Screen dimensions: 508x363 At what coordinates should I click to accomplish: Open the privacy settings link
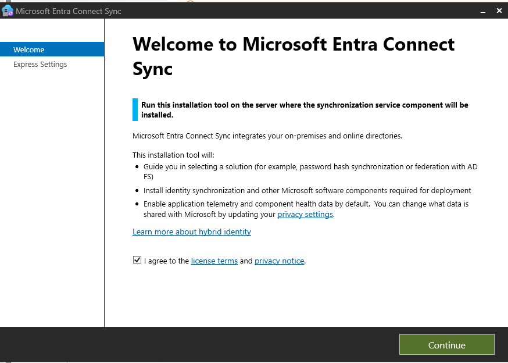(x=305, y=215)
